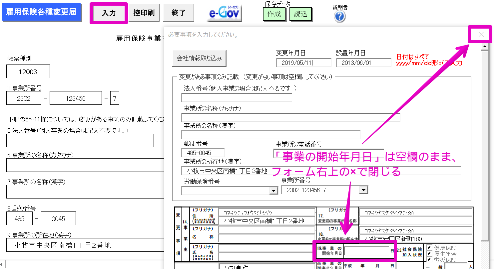
Task: Click the 説明書 help question mark icon
Action: tap(340, 17)
